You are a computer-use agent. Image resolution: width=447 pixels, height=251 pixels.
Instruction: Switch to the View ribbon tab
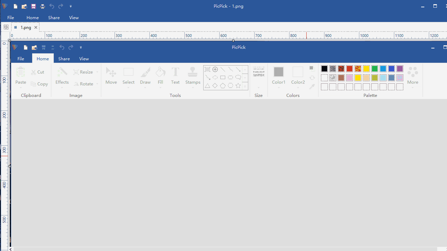click(84, 58)
